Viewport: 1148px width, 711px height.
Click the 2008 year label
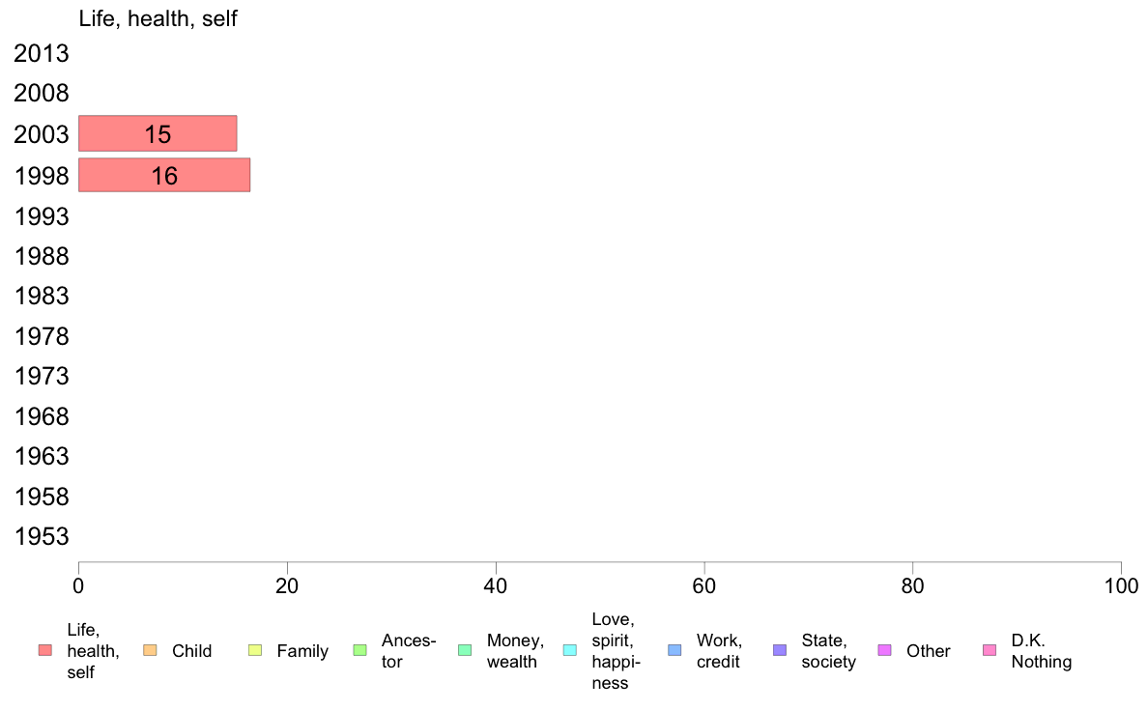coord(41,93)
